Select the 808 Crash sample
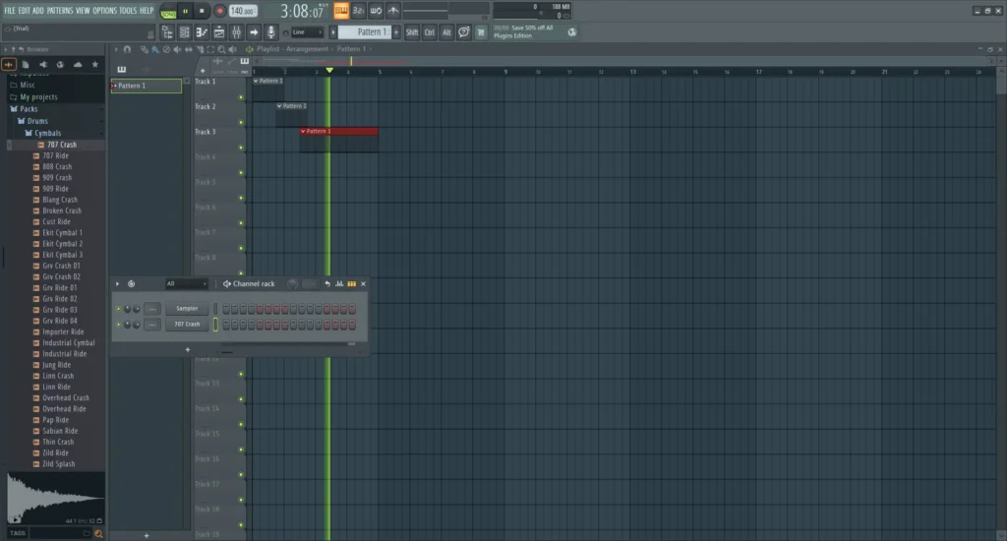The height and width of the screenshot is (541, 1007). [57, 166]
